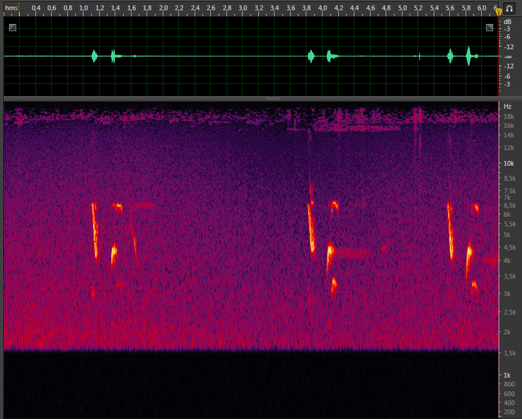Image resolution: width=522 pixels, height=419 pixels.
Task: Click the 1,4 mark on the time ruler
Action: point(115,8)
